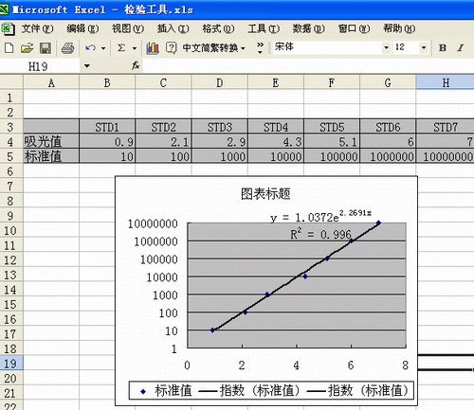Toggle Bold formatting
This screenshot has height=410, width=474.
[x=443, y=47]
